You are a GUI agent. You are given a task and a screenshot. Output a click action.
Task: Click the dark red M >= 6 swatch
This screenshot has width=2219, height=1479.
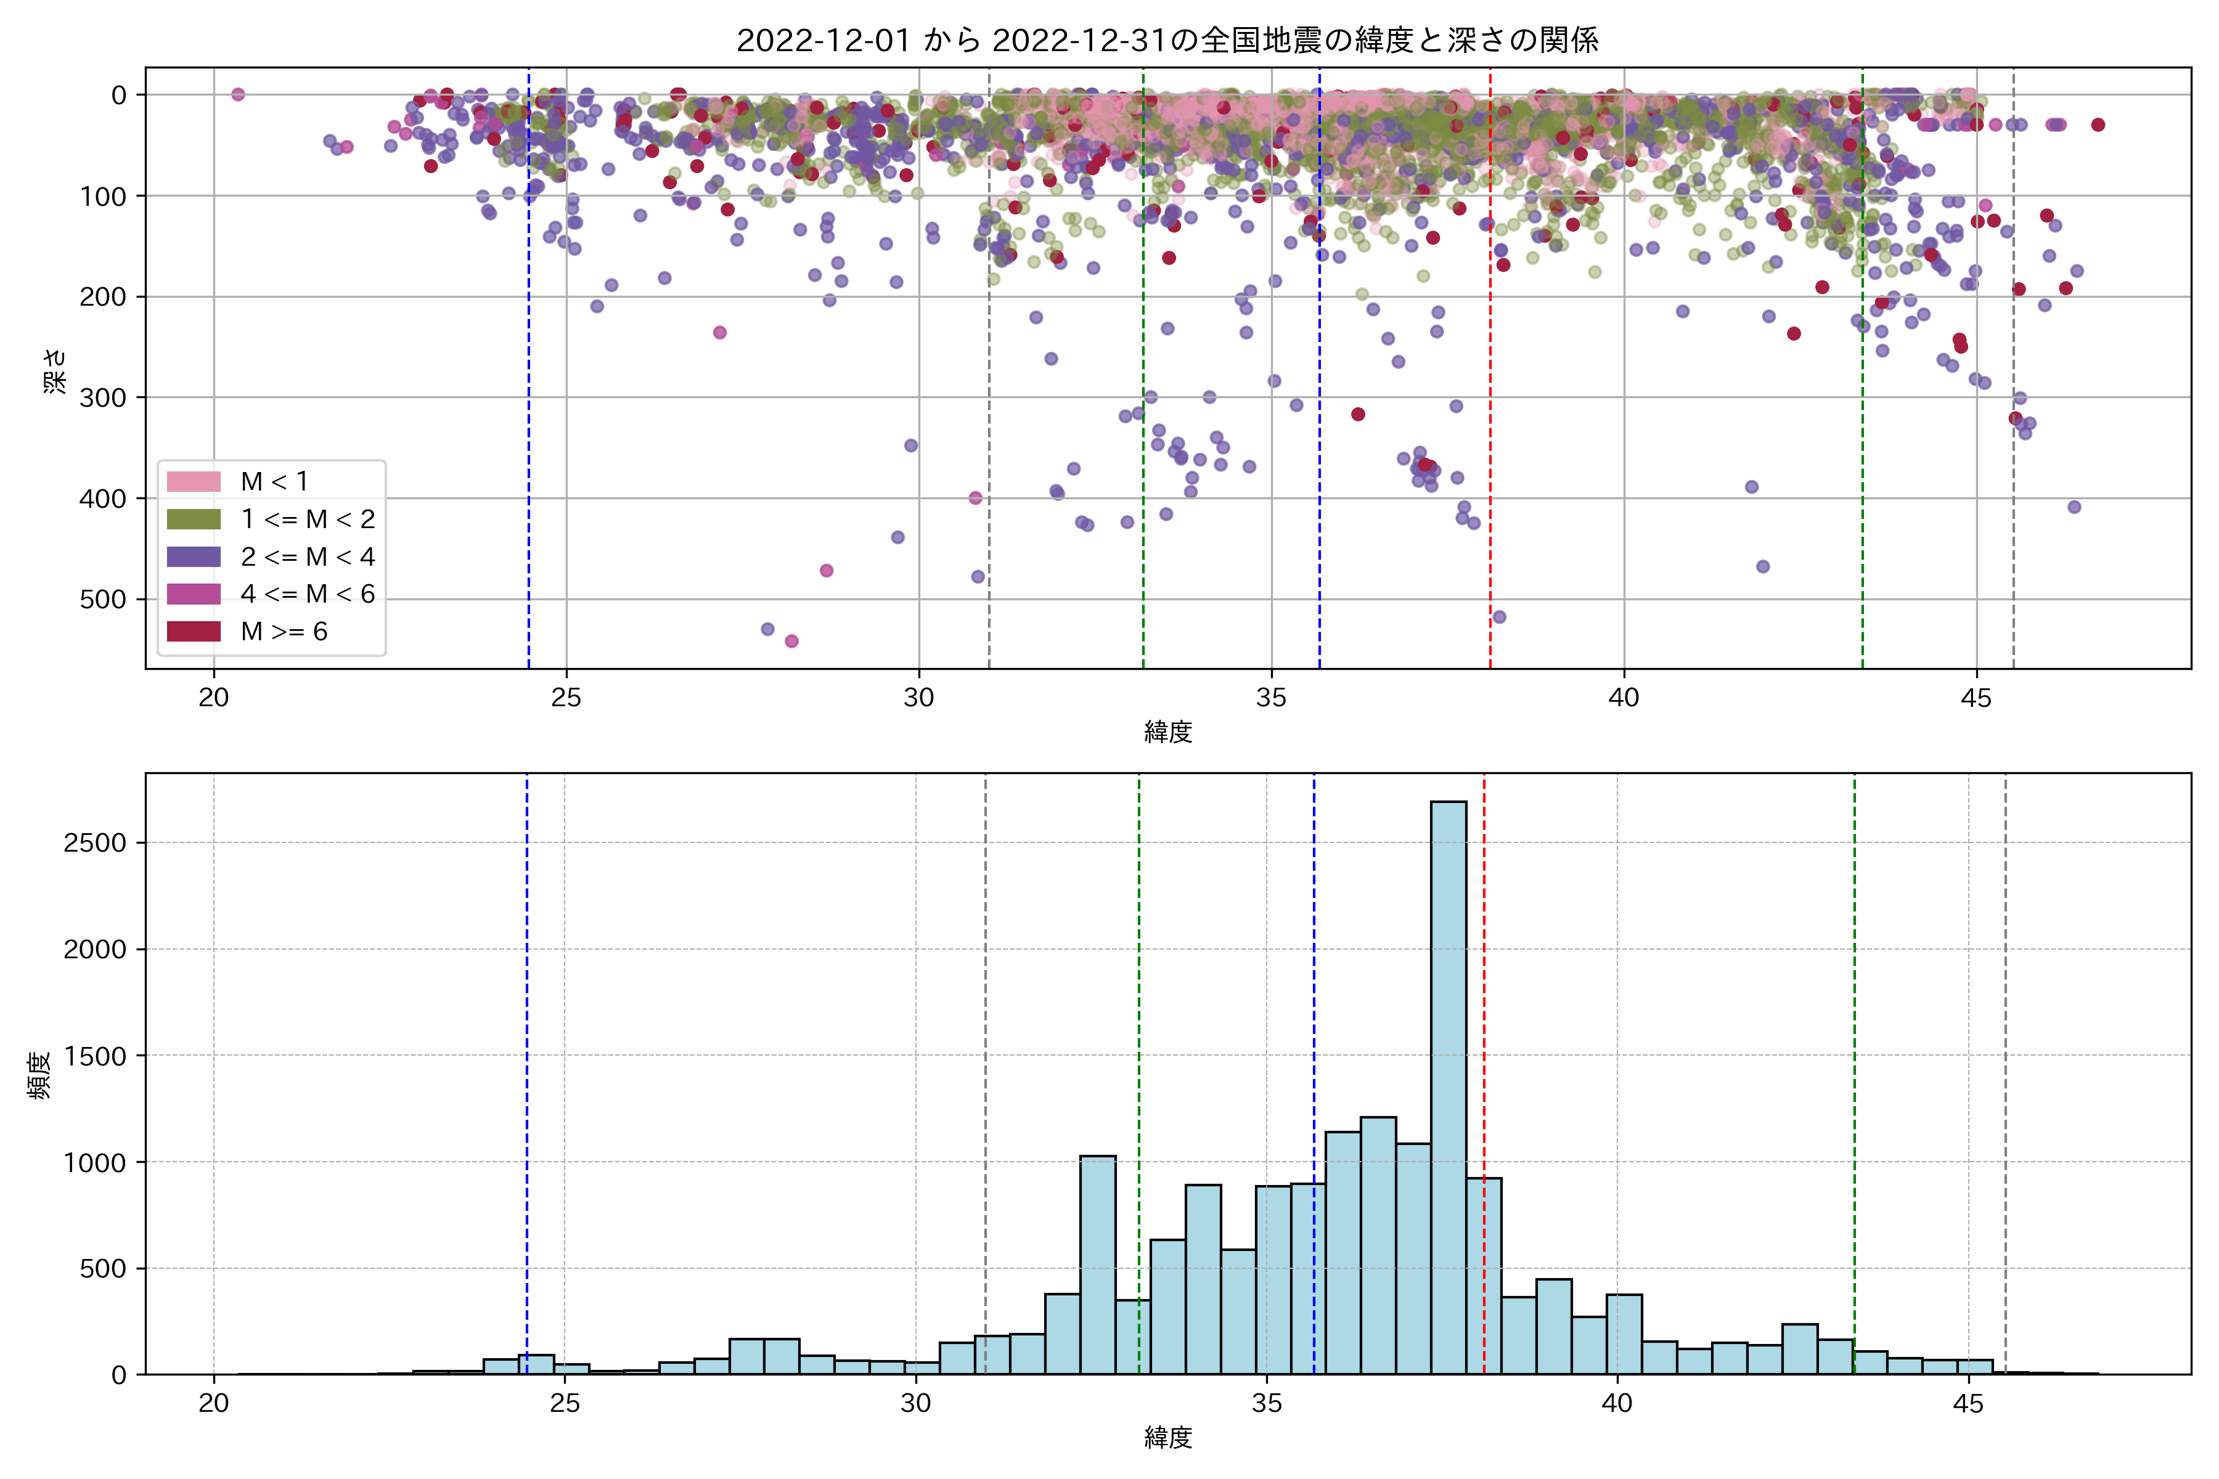tap(194, 632)
